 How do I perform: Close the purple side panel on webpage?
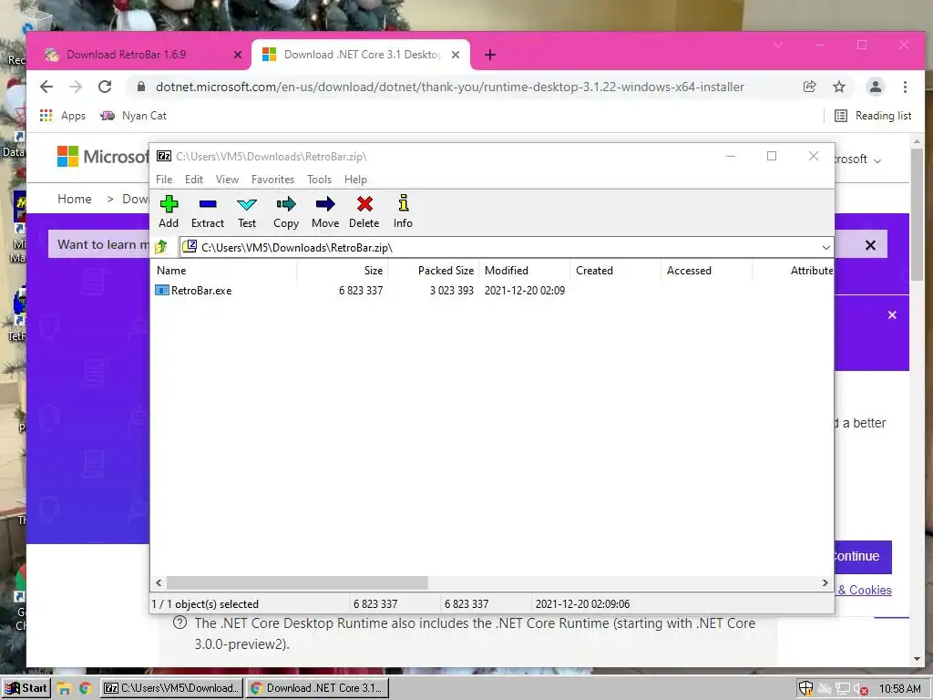click(892, 314)
